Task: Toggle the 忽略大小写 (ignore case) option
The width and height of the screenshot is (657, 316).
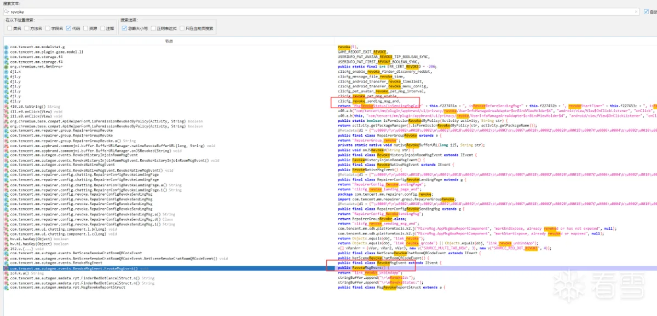Action: pos(125,28)
